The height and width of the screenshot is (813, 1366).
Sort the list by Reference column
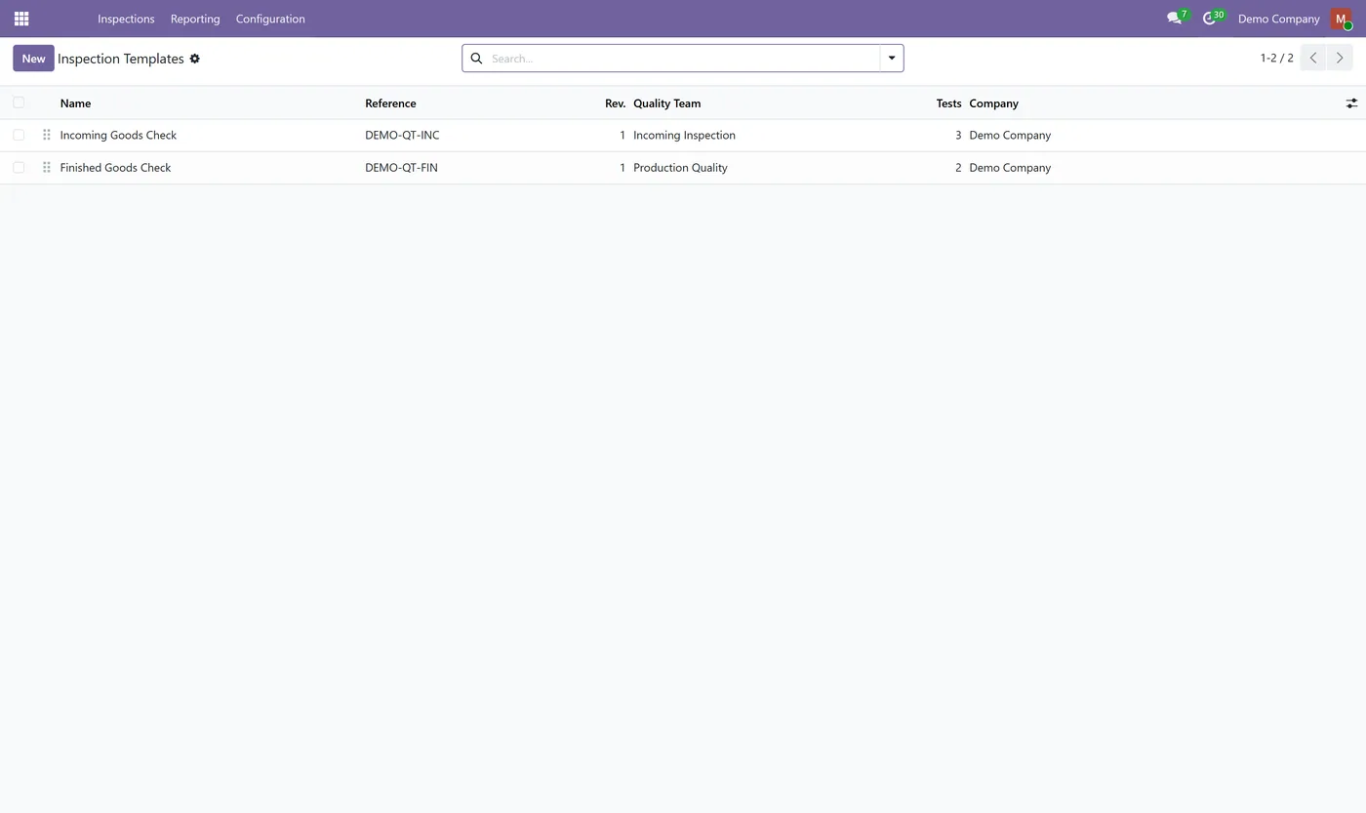click(x=390, y=103)
